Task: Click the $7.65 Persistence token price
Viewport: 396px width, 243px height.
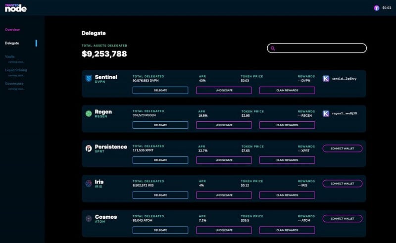Action: click(246, 151)
